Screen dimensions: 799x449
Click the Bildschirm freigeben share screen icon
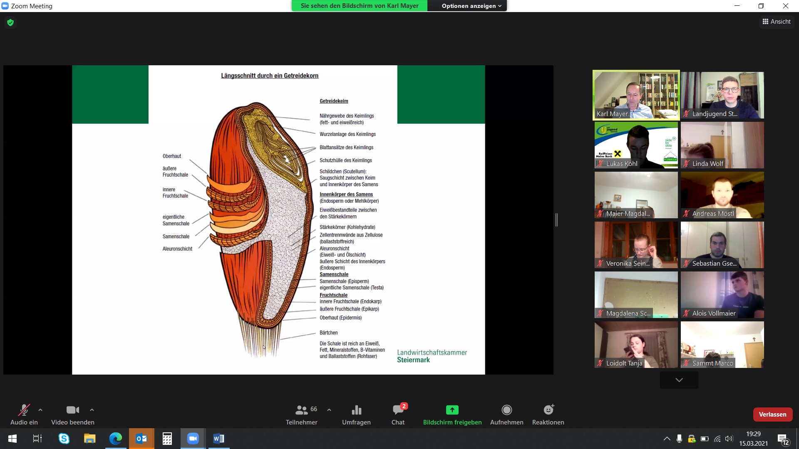(452, 410)
